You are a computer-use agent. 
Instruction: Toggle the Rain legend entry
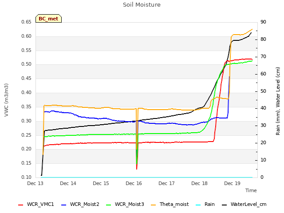point(205,204)
